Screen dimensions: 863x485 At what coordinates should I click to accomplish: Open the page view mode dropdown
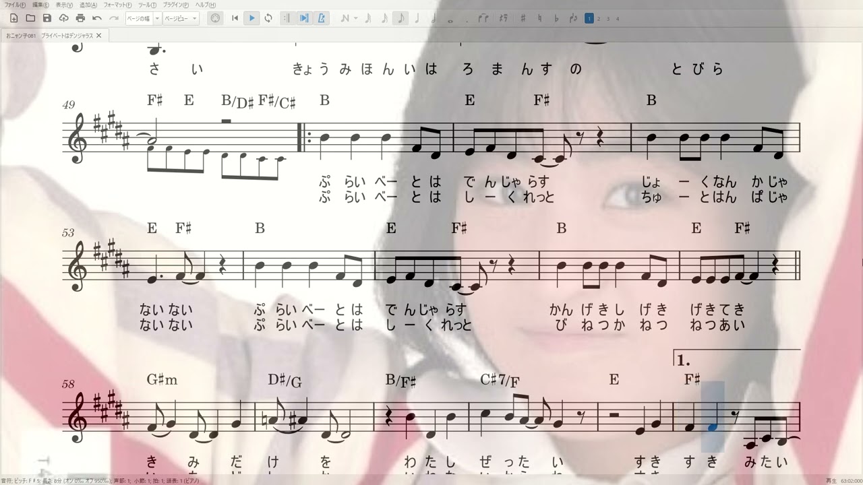click(195, 18)
